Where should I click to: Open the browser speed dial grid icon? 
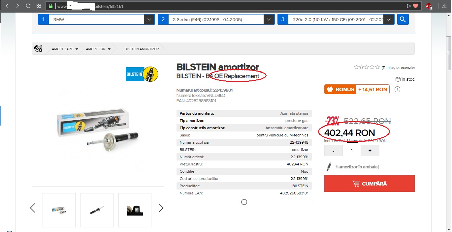pos(39,6)
